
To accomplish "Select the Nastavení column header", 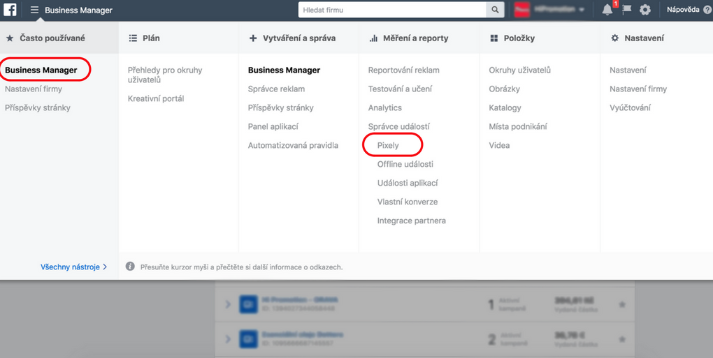I will [656, 38].
